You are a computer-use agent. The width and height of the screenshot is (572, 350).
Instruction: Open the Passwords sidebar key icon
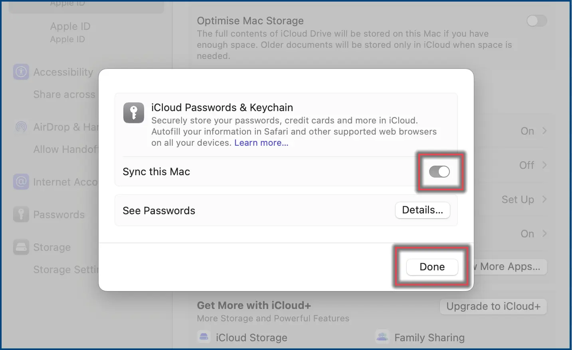coord(21,215)
